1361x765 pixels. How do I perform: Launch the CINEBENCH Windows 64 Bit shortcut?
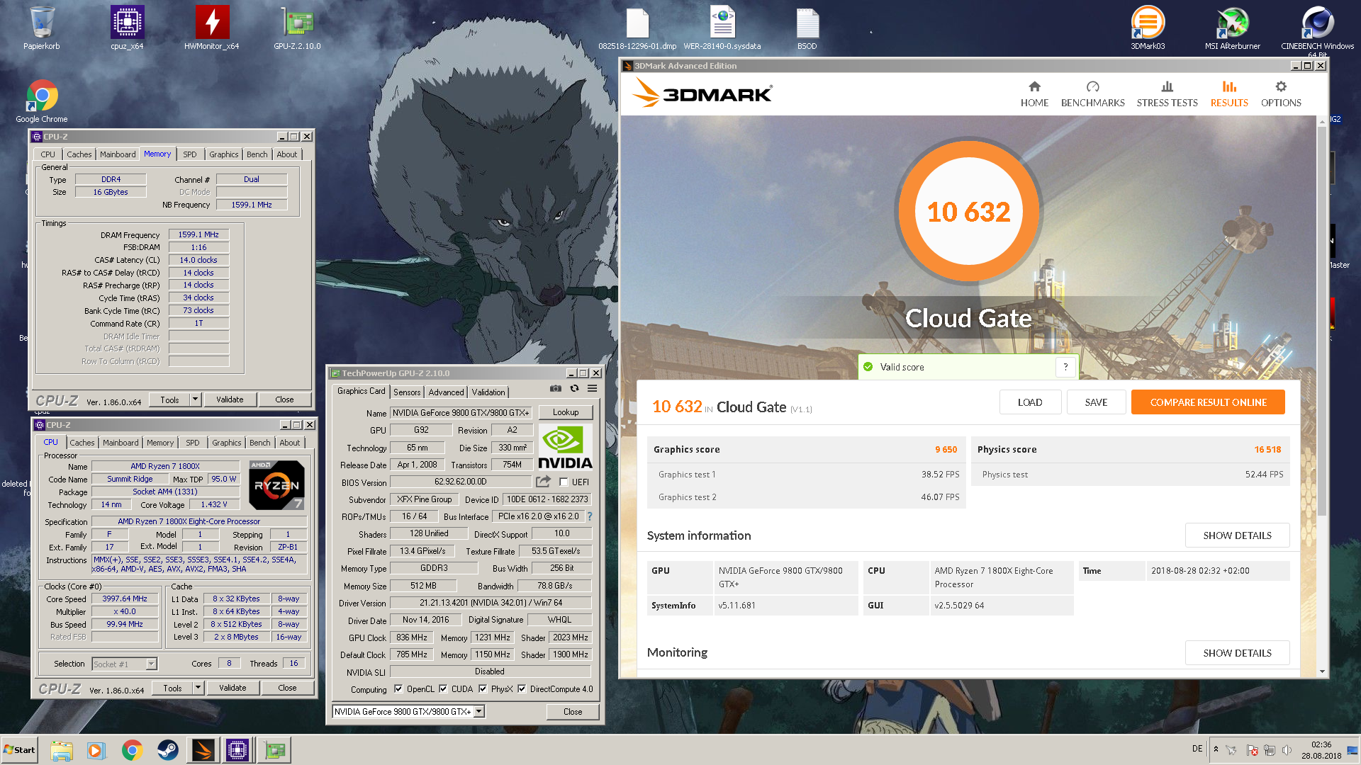pyautogui.click(x=1317, y=31)
